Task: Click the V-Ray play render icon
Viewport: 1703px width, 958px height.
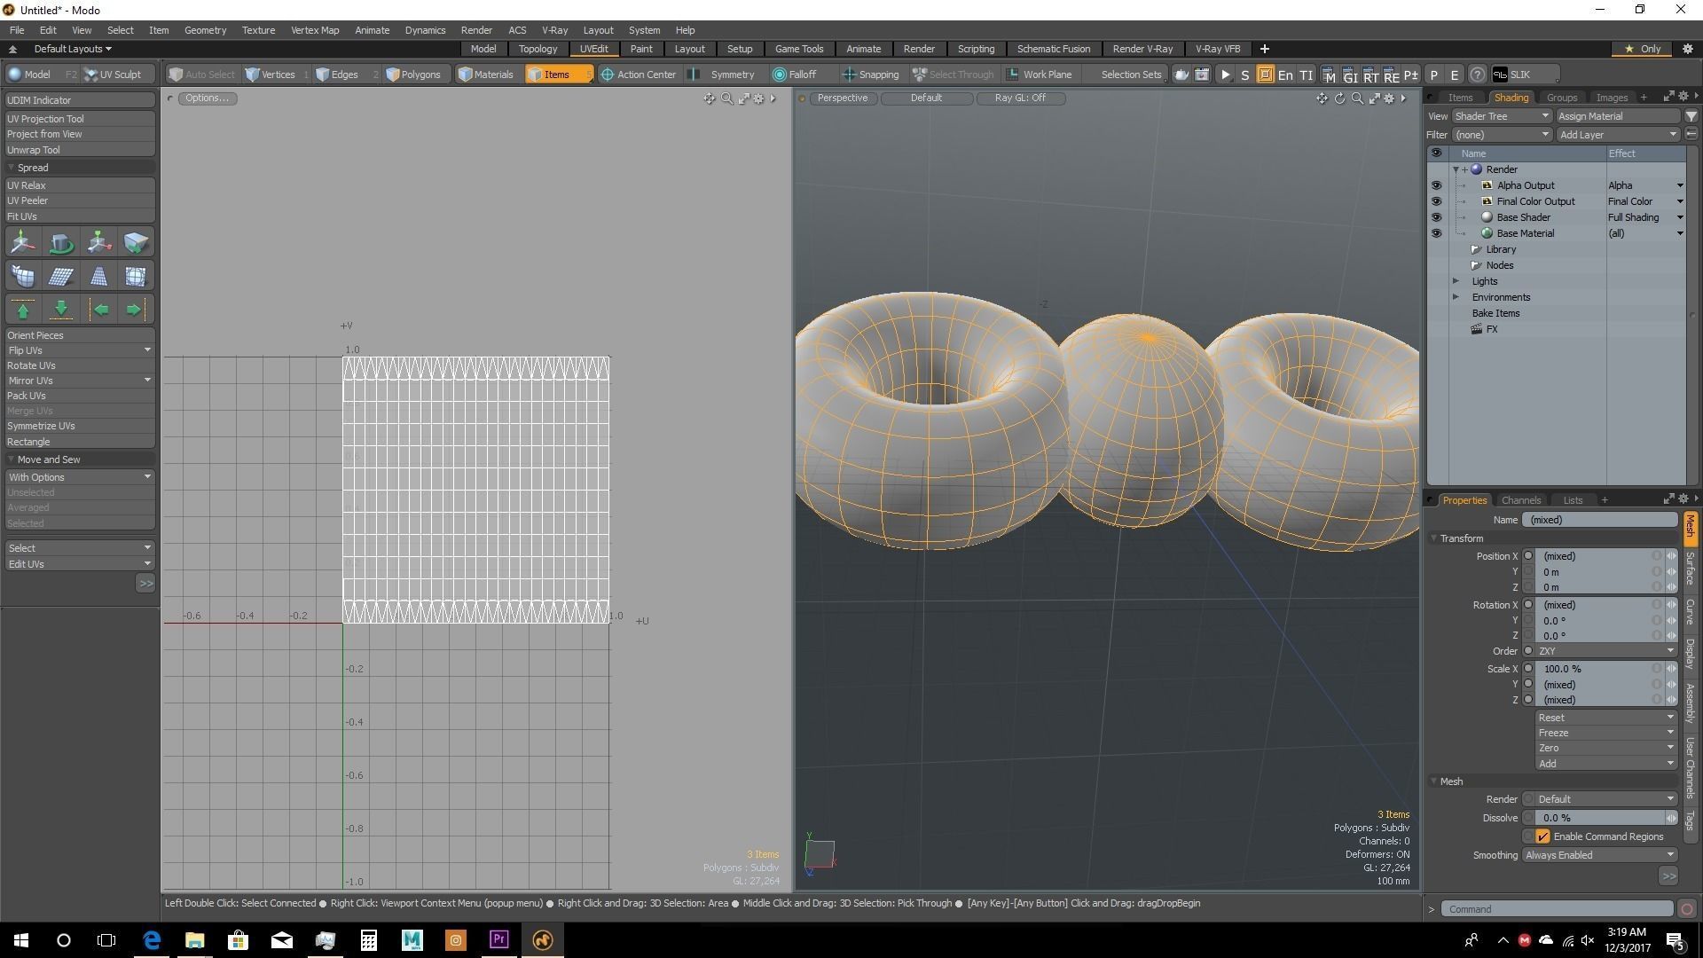Action: click(1225, 75)
